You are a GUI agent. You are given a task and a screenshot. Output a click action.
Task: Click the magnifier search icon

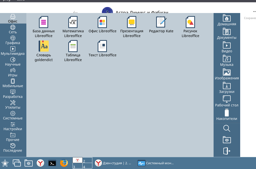[227, 128]
